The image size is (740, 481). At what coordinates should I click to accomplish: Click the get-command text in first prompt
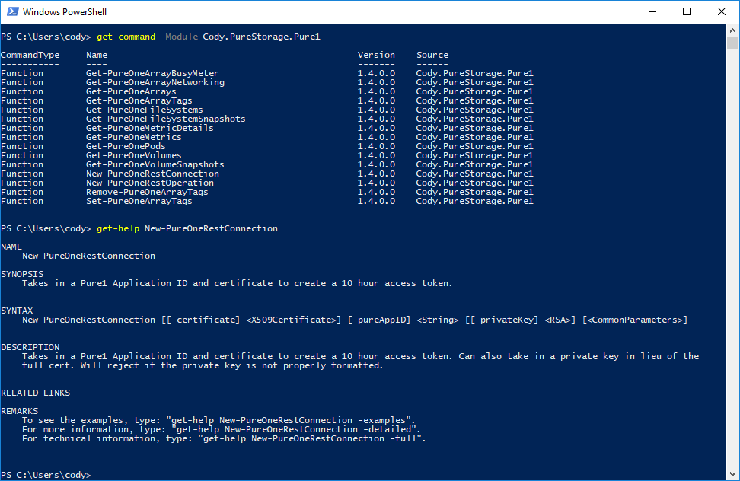click(x=126, y=37)
